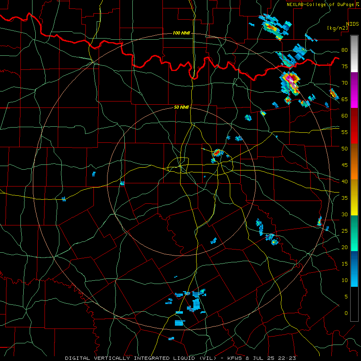Click the scale value 15
Image resolution: width=361 pixels, height=361 pixels.
(345, 264)
